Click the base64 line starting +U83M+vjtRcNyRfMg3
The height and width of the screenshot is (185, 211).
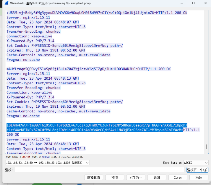tap(81, 13)
